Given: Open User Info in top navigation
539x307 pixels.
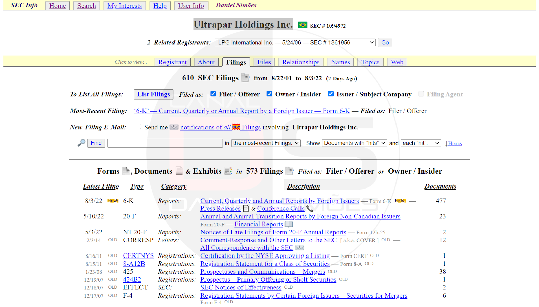Looking at the screenshot, I should click(x=191, y=6).
